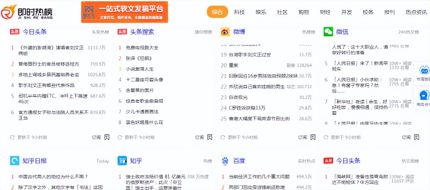Open 知乎日报 item 中国古代商人的地位为什么不高
430x190 pixels.
[x=53, y=177]
